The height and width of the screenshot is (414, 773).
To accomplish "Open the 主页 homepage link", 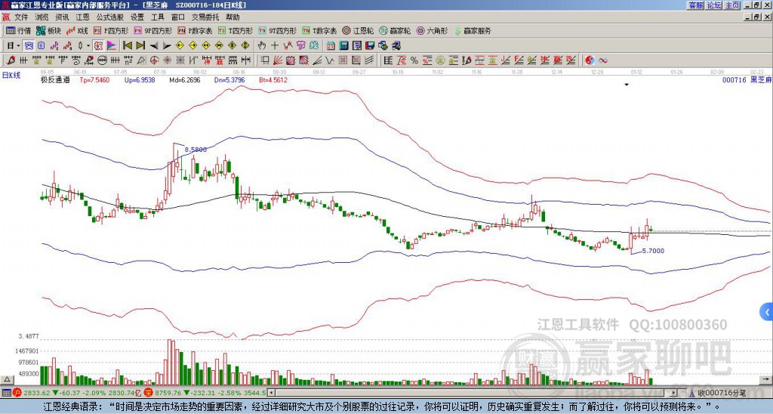I will (x=732, y=5).
